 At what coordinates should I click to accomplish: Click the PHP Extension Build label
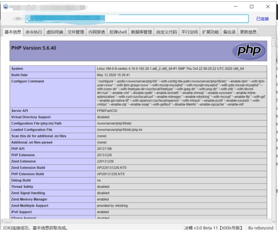coord(28,174)
